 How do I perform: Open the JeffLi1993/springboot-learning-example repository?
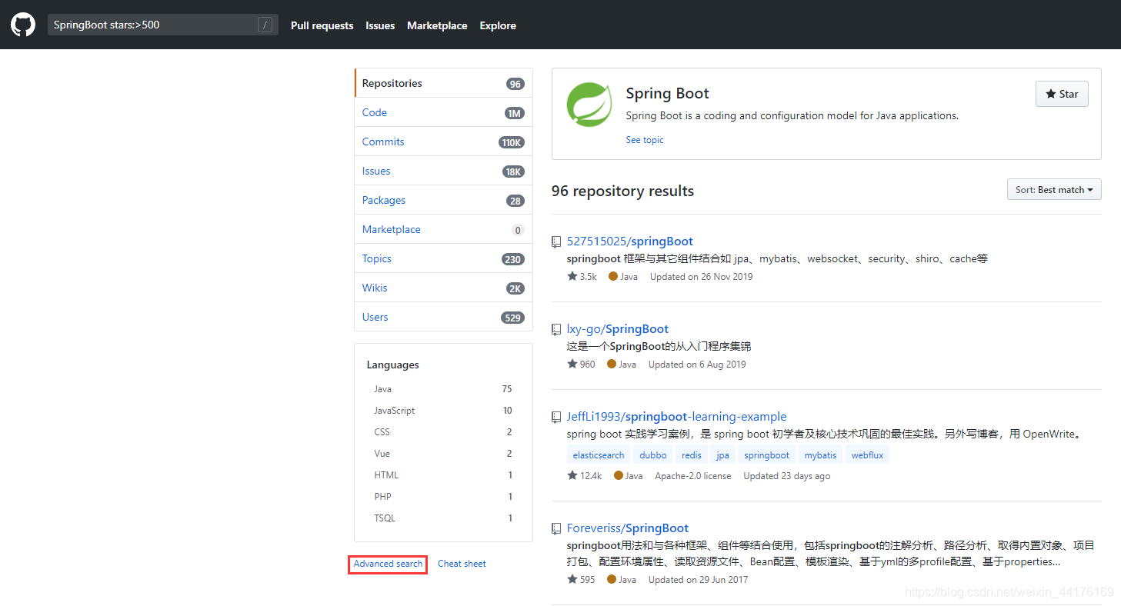pos(676,417)
